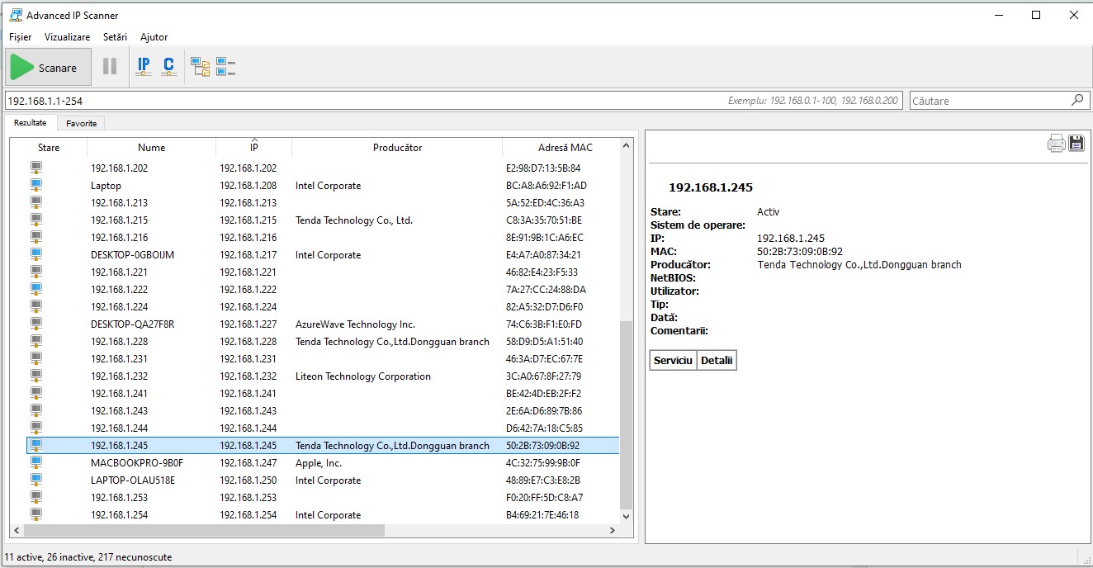
Task: Click the MAC address 46:82:E4:23:F5:33
Action: tap(542, 272)
